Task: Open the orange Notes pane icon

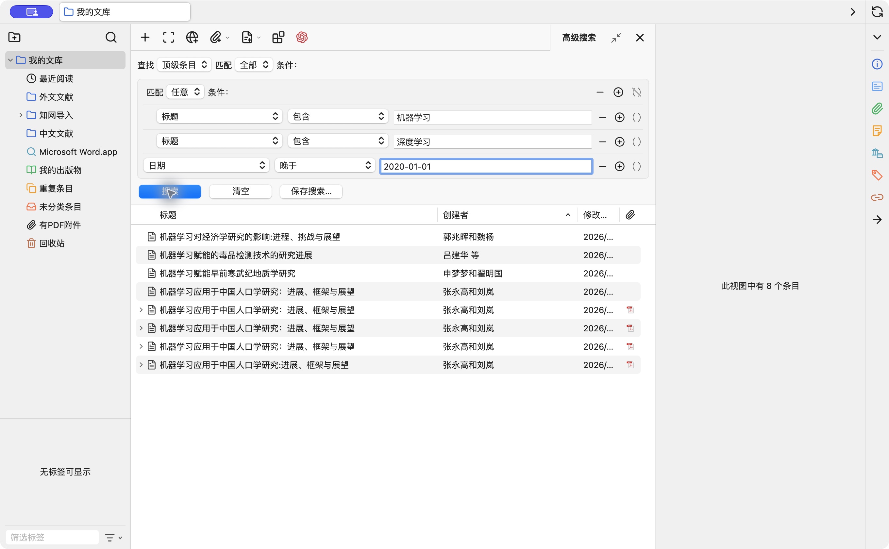Action: [877, 131]
